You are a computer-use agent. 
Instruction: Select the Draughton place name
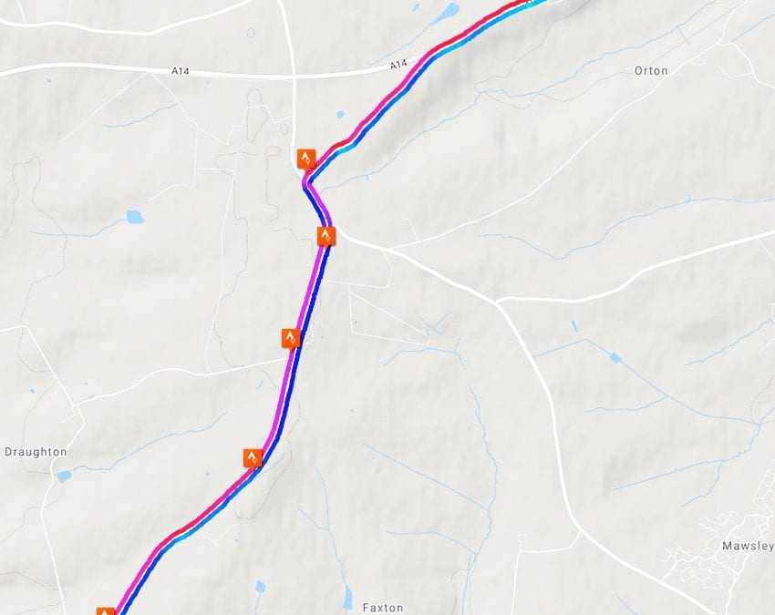36,452
